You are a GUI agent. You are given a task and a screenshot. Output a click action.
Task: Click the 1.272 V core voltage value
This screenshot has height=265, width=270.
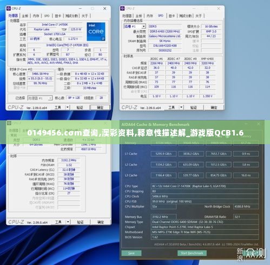point(73,39)
